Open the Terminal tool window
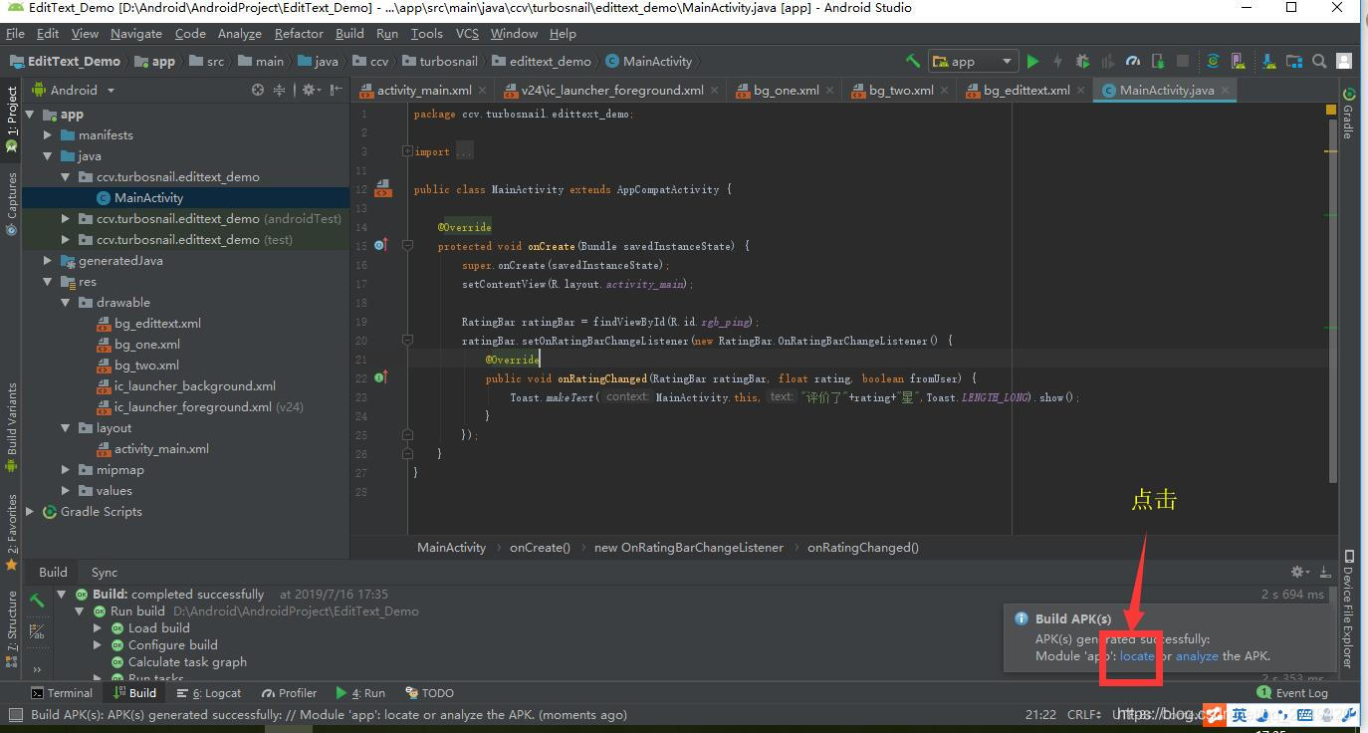Screen dimensions: 1368x733 pos(61,693)
